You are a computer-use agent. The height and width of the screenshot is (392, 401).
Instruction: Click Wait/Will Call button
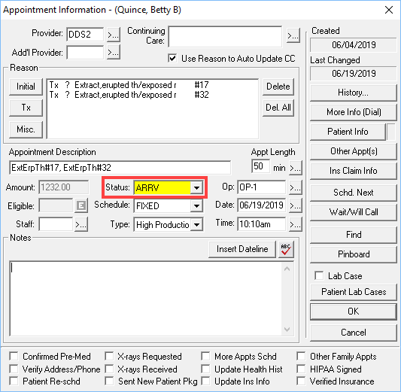(x=353, y=212)
